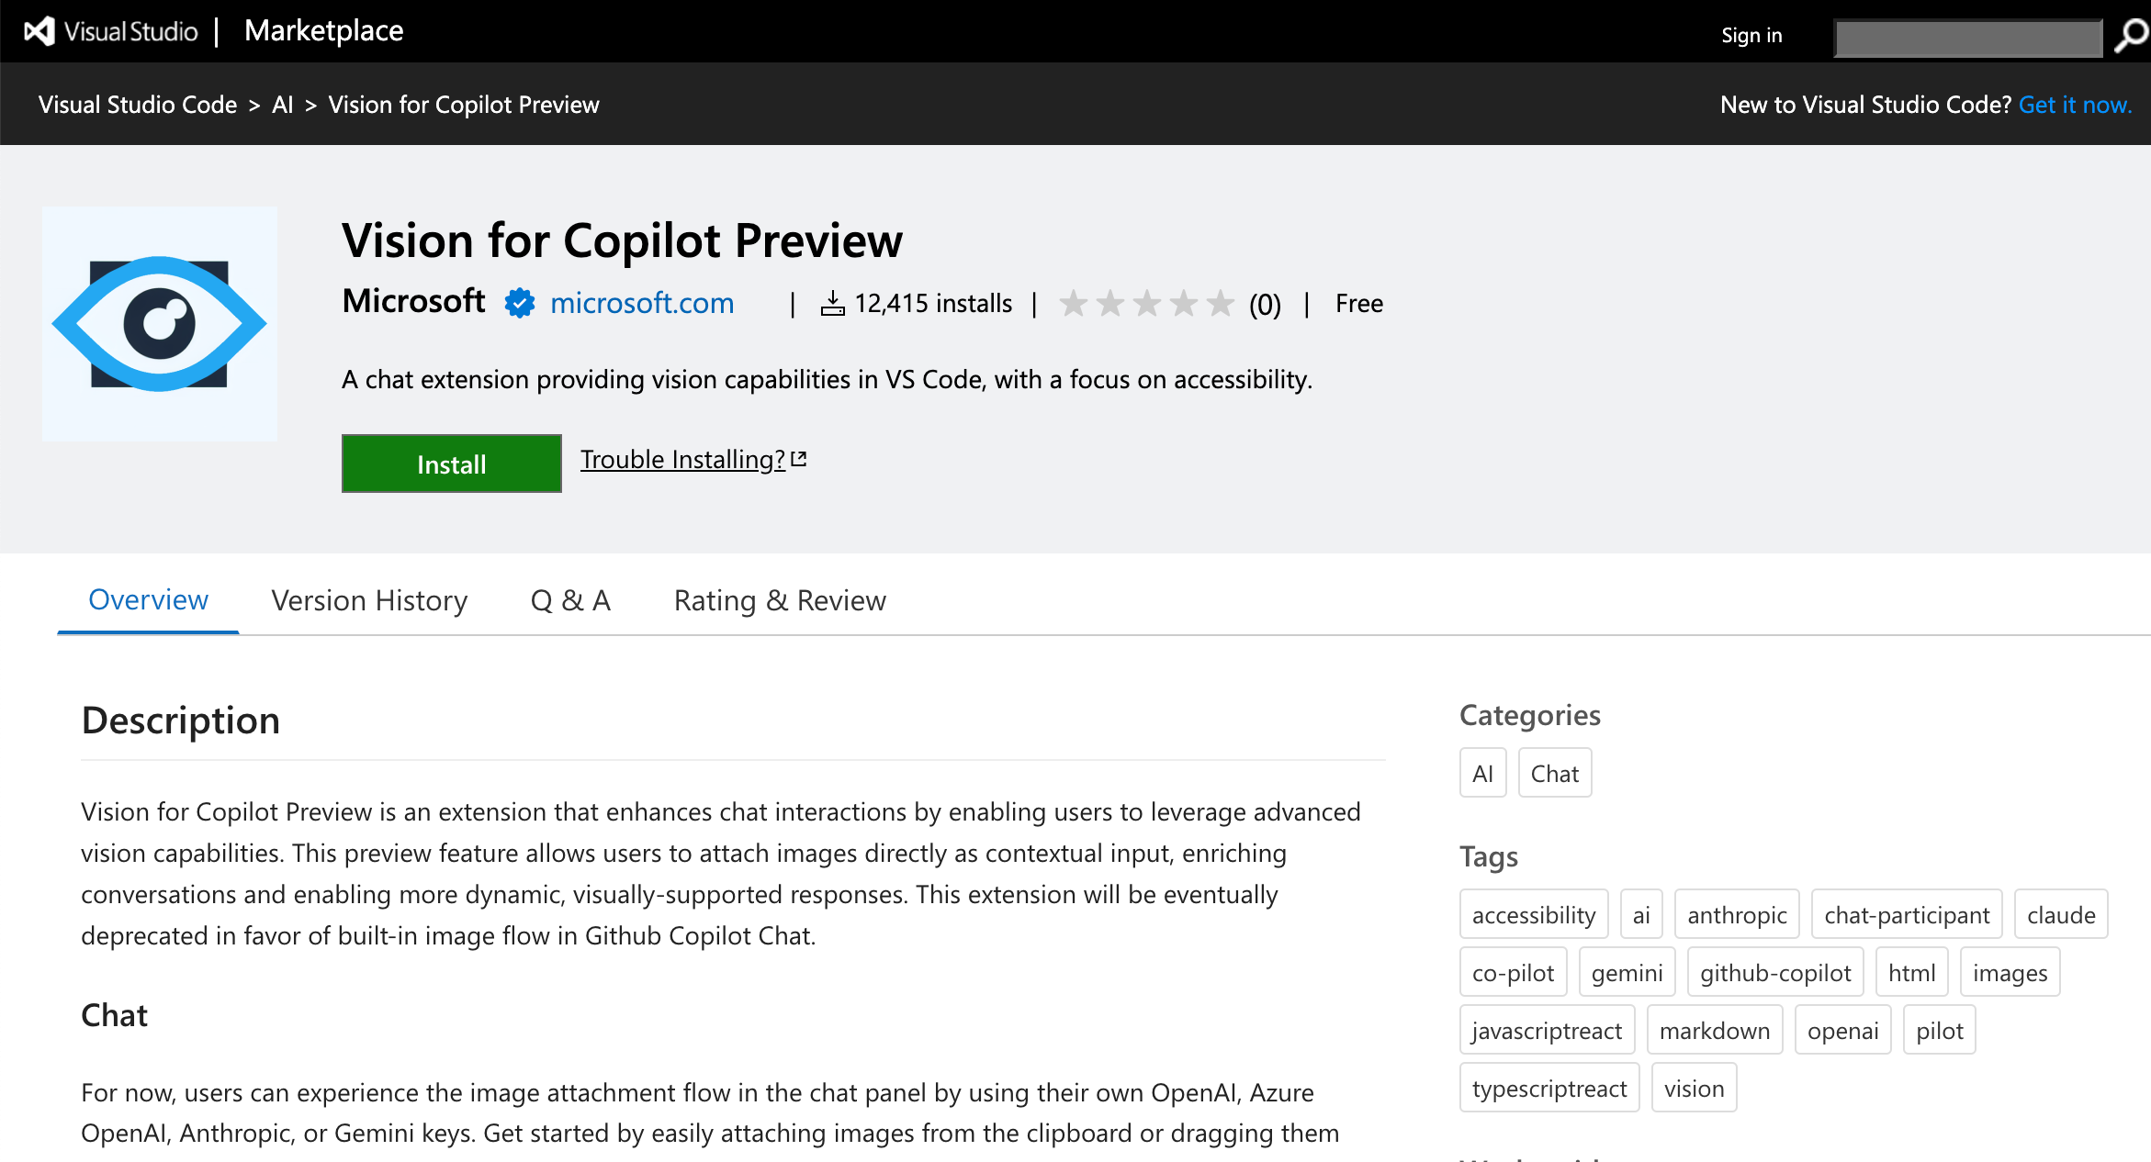Switch to the Version History tab
Screen dimensions: 2151x1162
(x=369, y=599)
